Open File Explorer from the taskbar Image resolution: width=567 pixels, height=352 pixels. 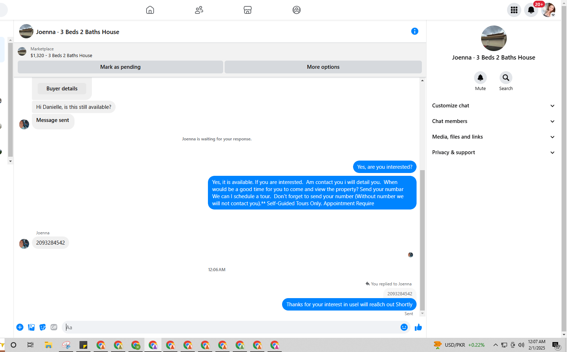coord(48,345)
